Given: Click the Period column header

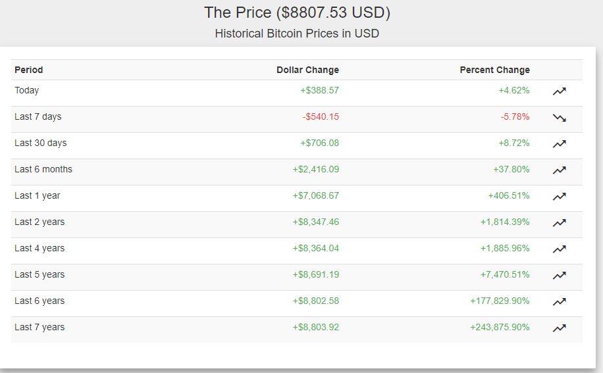Looking at the screenshot, I should coord(29,70).
